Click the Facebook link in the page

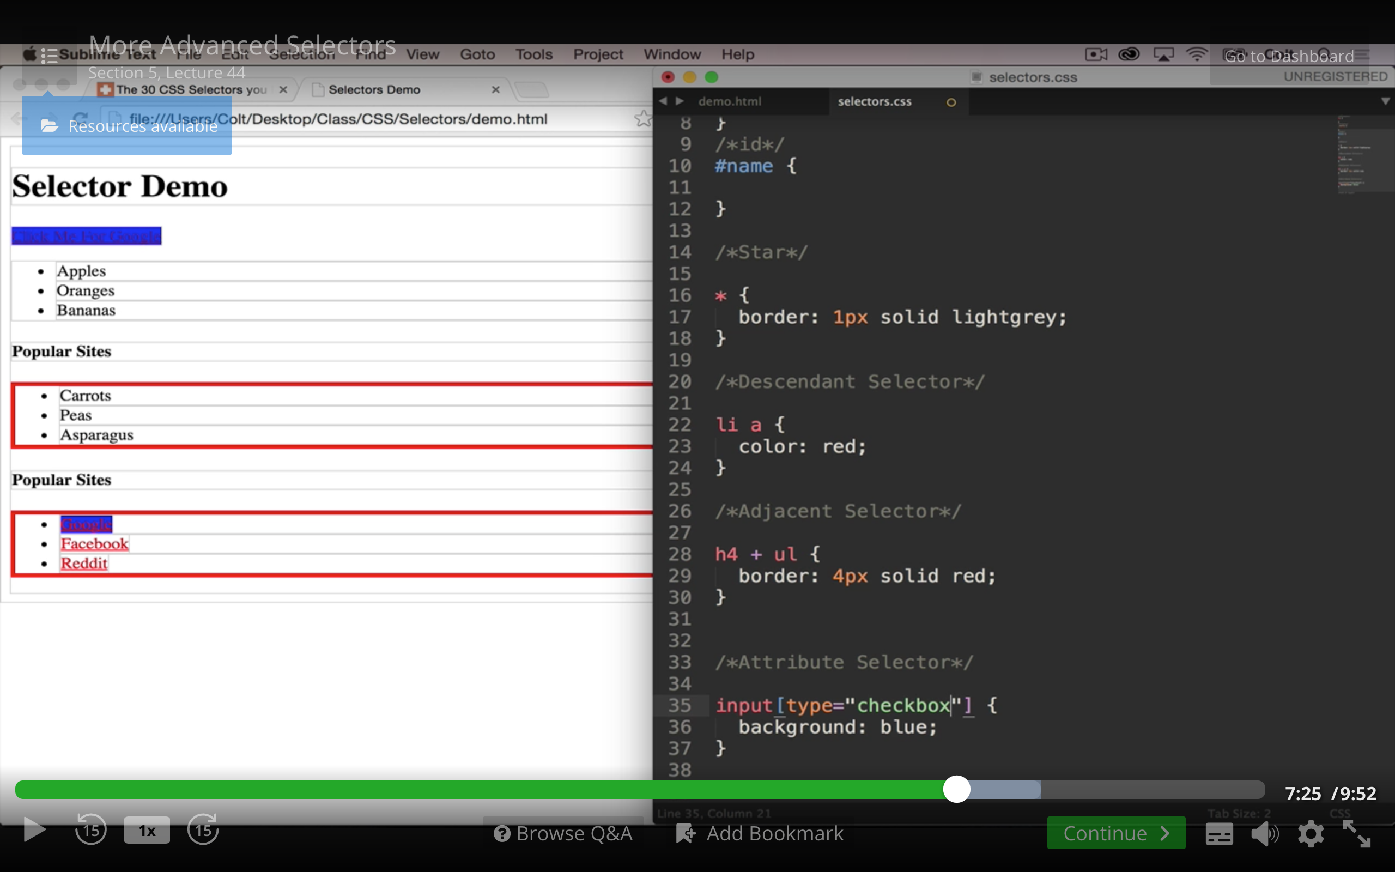[94, 543]
